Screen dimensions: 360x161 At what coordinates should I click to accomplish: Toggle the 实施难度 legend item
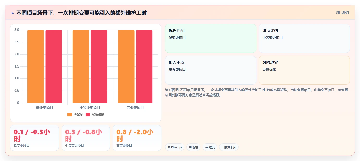click(x=95, y=115)
